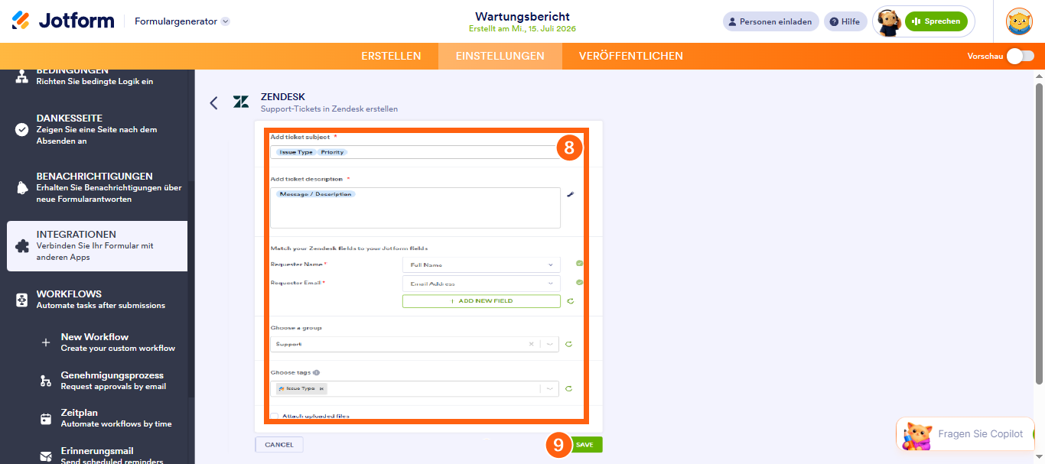The width and height of the screenshot is (1045, 464).
Task: Open the user avatar in the top right
Action: [1019, 21]
